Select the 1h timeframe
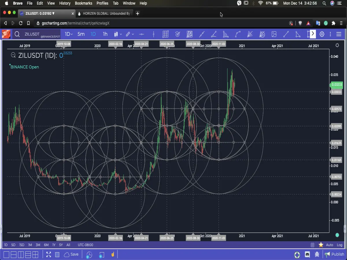The width and height of the screenshot is (347, 260). 105,34
